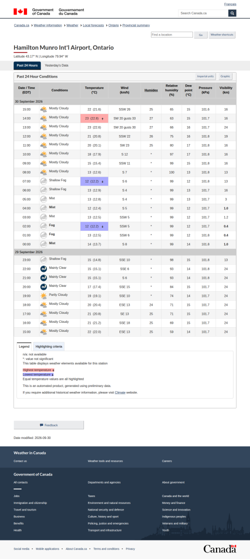Click the Mist icon in the 03:00 row
This screenshot has width=250, height=559.
point(43,217)
